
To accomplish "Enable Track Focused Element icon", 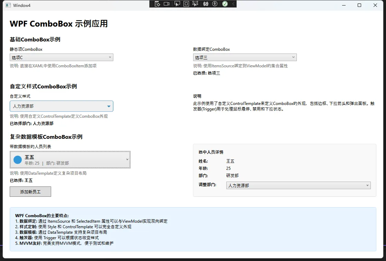I will [x=196, y=4].
